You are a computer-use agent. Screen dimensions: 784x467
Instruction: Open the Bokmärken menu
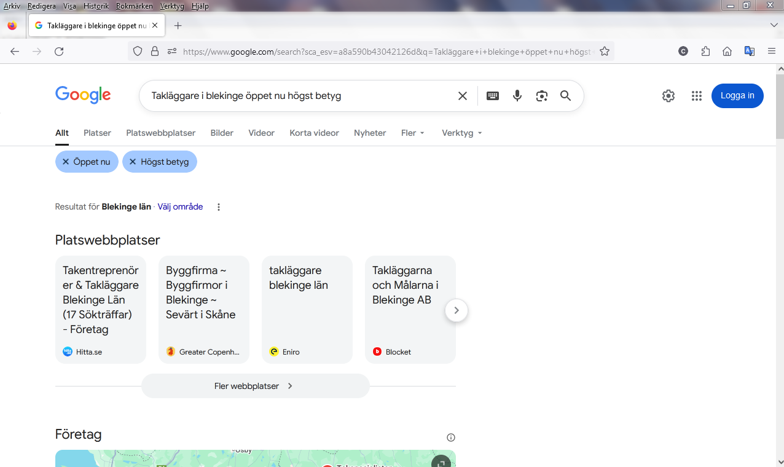[134, 6]
